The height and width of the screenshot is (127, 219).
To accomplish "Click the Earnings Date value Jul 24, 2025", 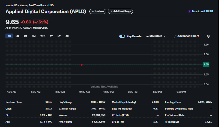I will point(205,102).
